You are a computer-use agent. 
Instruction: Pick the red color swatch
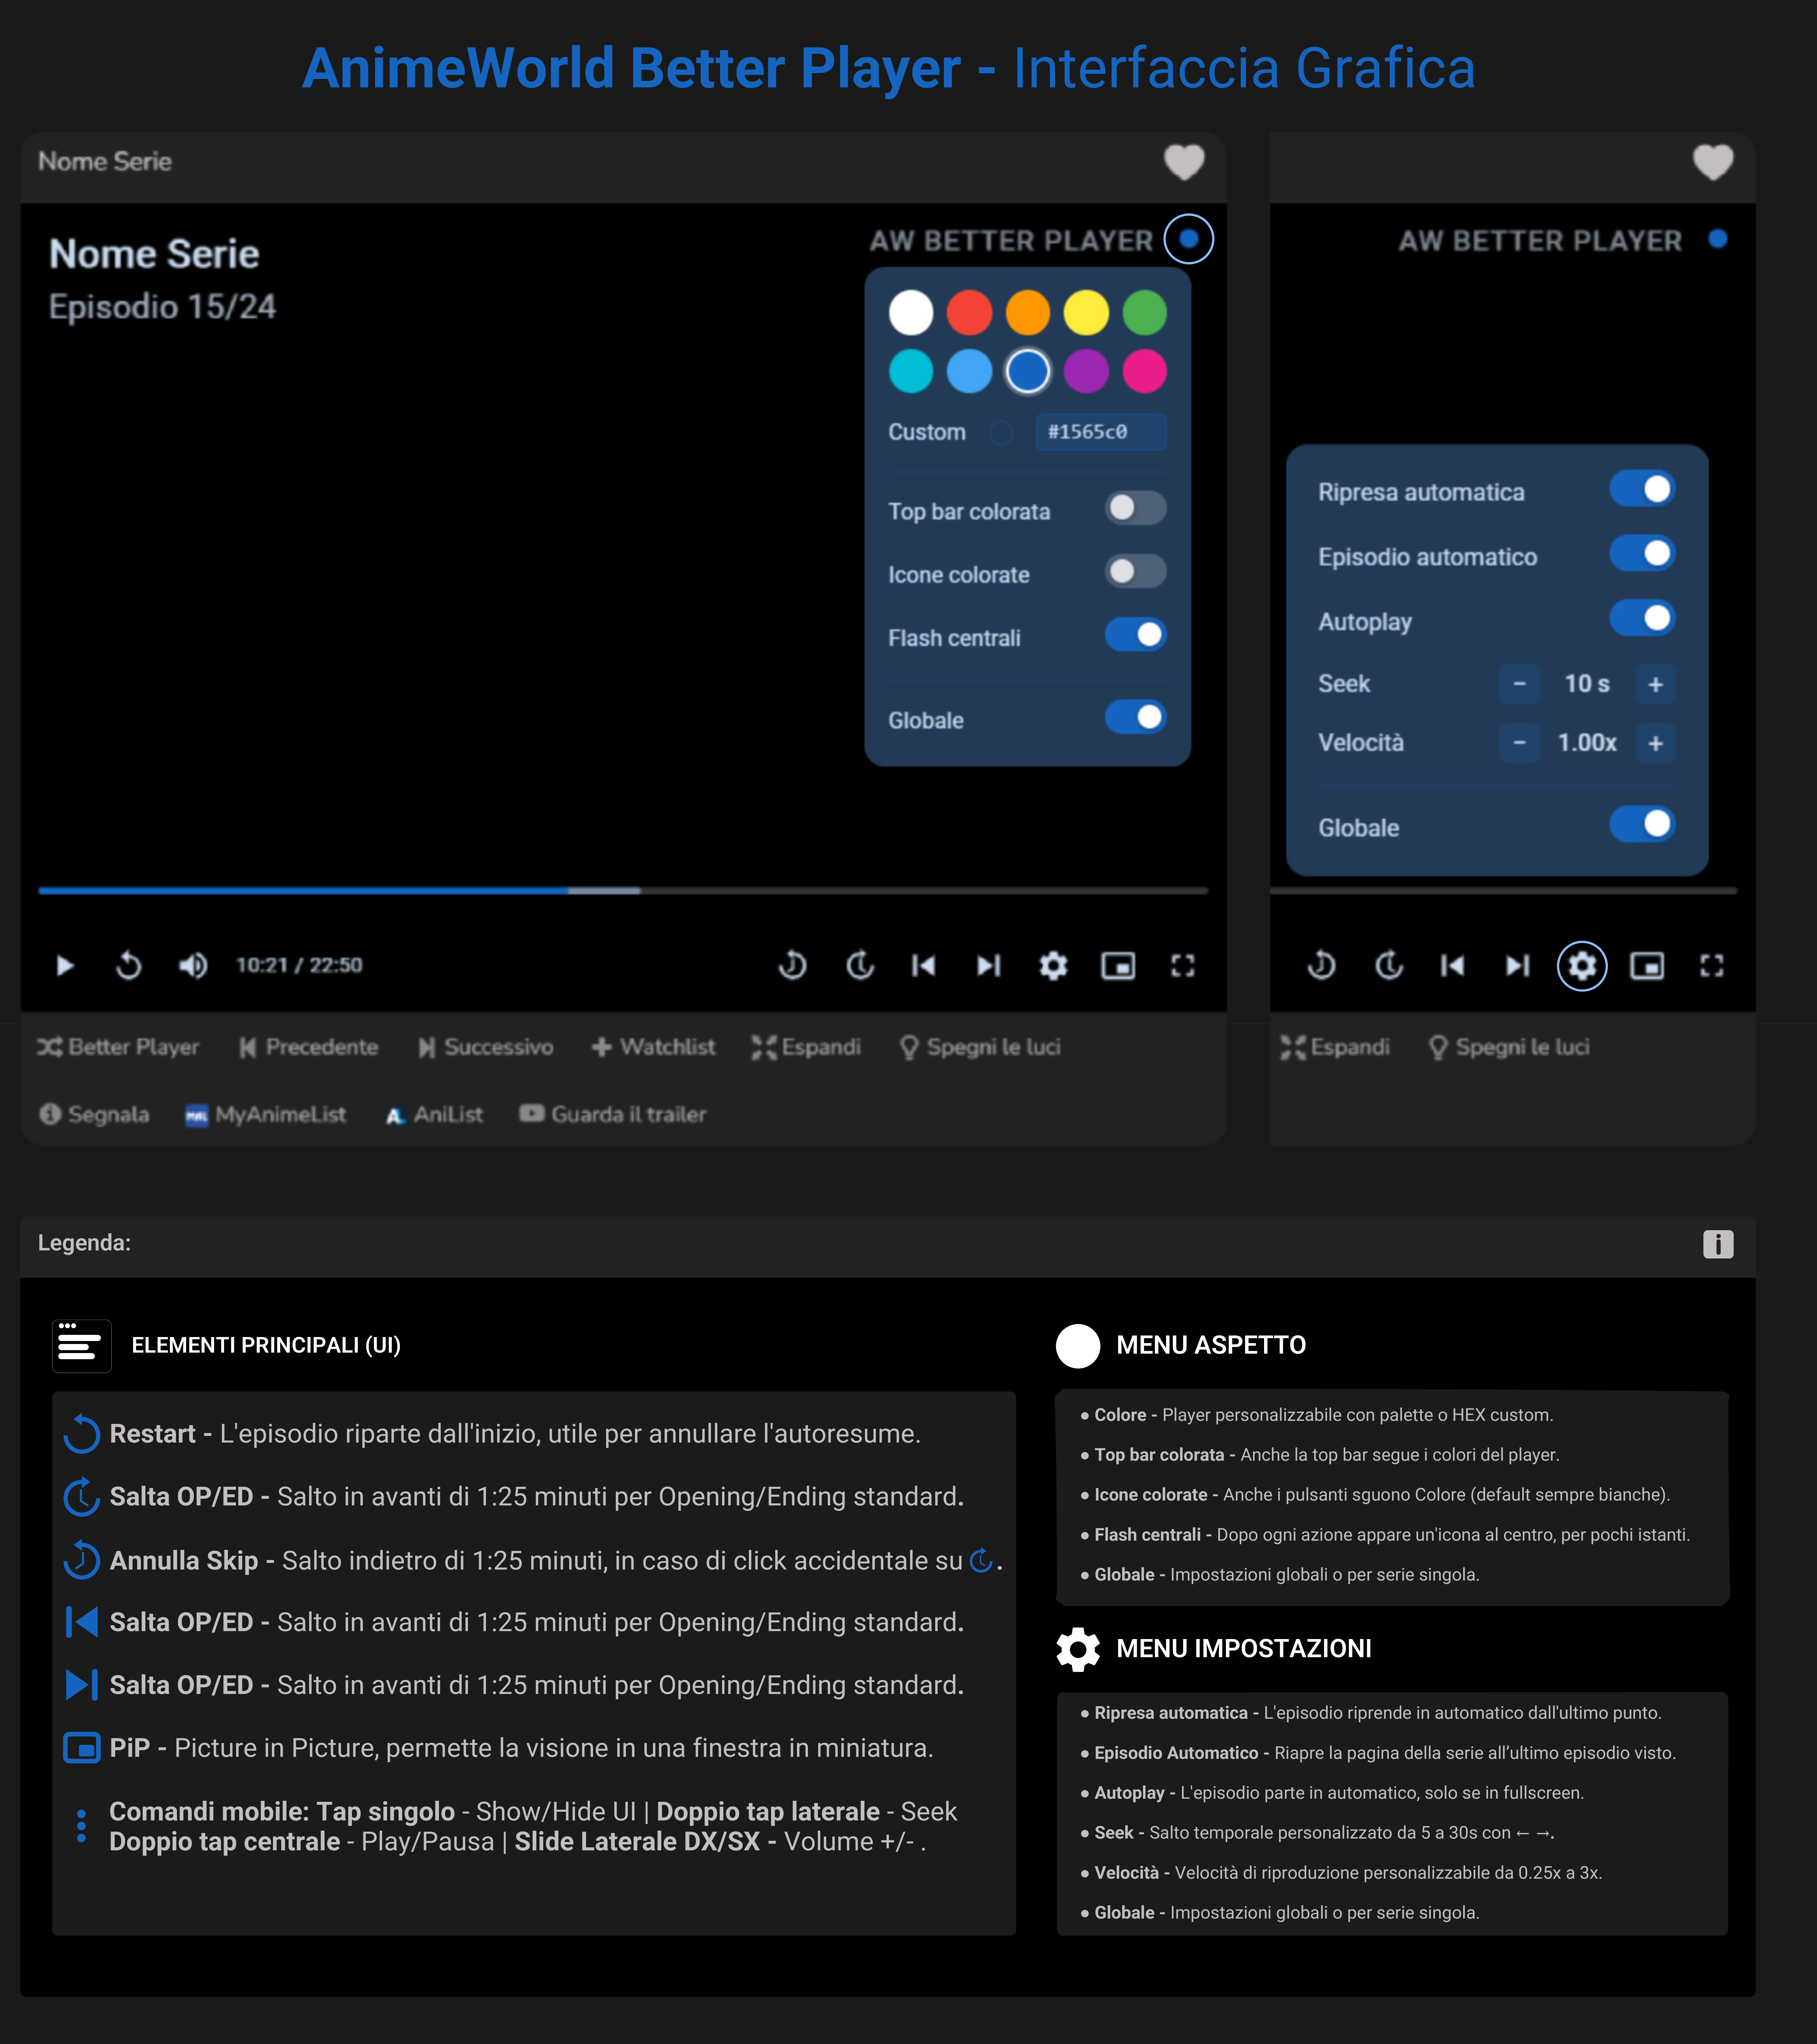(x=970, y=313)
